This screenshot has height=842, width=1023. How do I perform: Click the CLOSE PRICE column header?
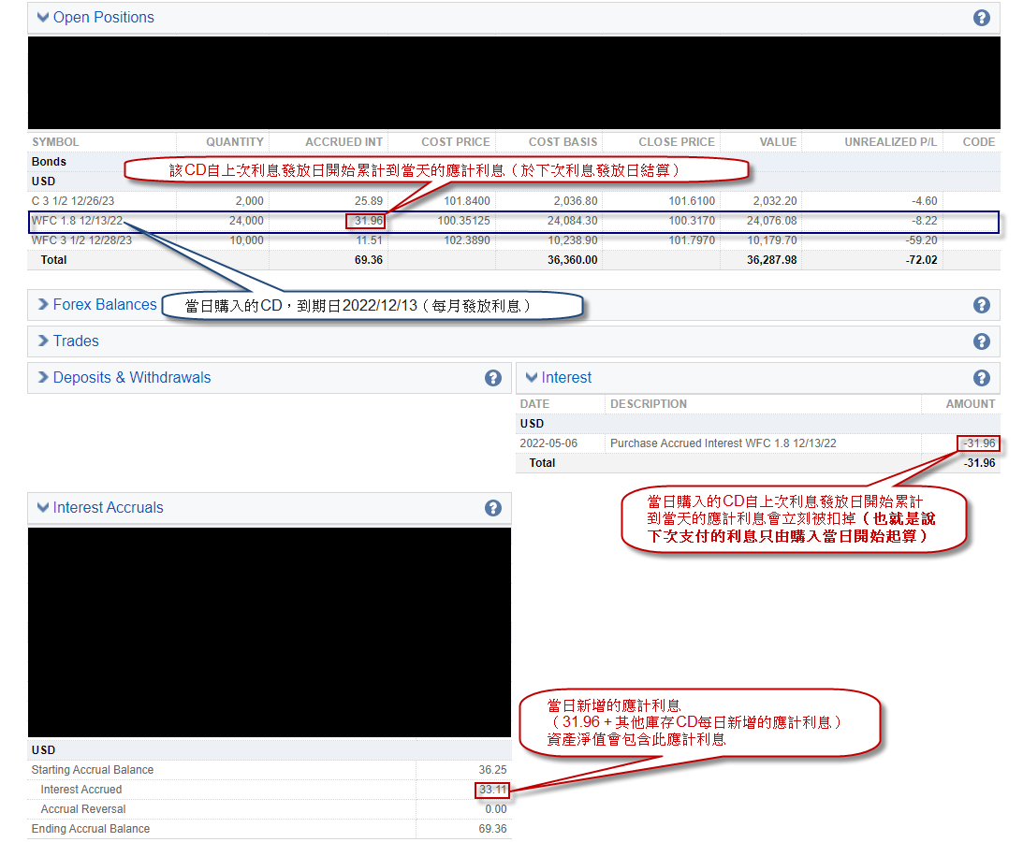pos(677,142)
